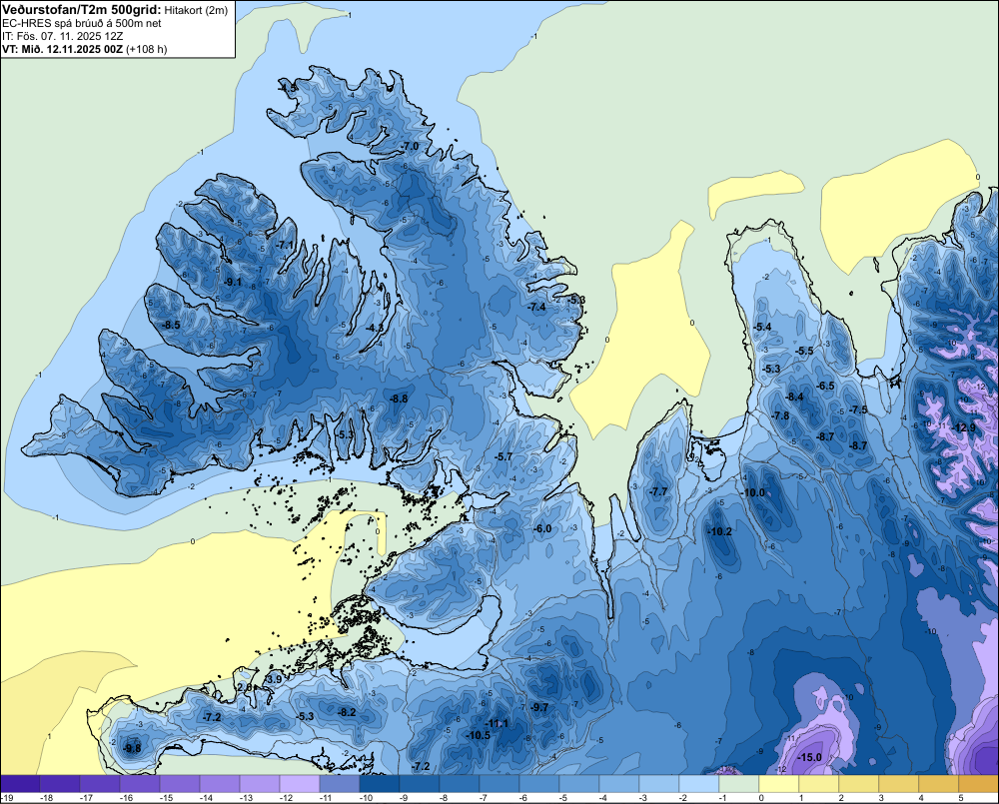
Task: Select legend swatch between -6 and -5
Action: point(538,784)
